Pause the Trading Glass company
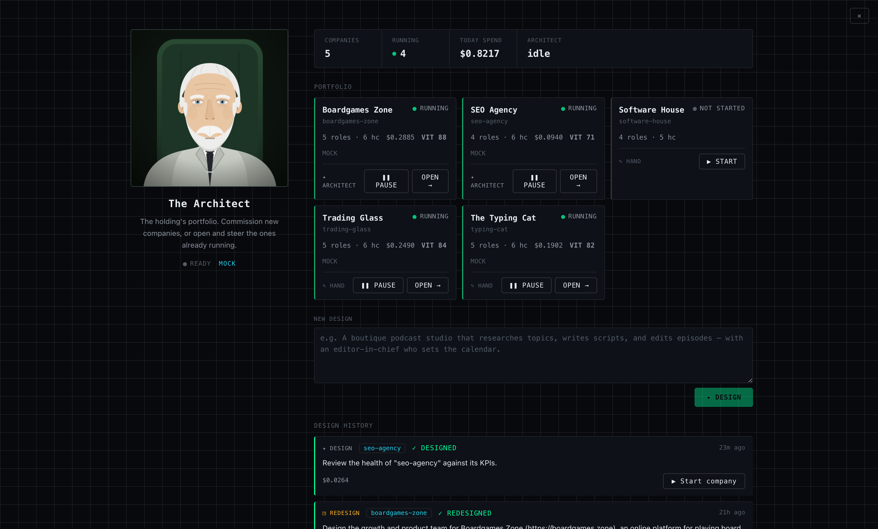The width and height of the screenshot is (878, 529). point(378,285)
